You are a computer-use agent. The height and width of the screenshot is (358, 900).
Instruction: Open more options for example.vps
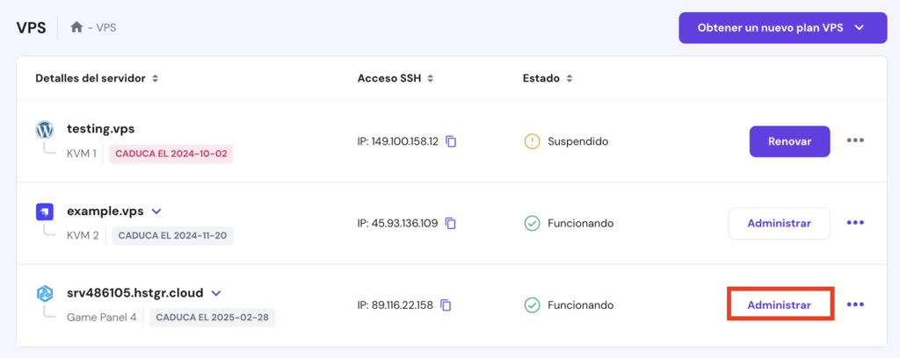tap(855, 223)
